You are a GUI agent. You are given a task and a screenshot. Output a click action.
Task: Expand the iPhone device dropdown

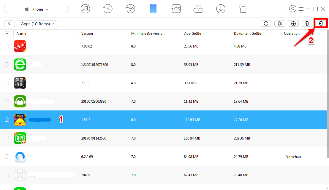point(36,9)
